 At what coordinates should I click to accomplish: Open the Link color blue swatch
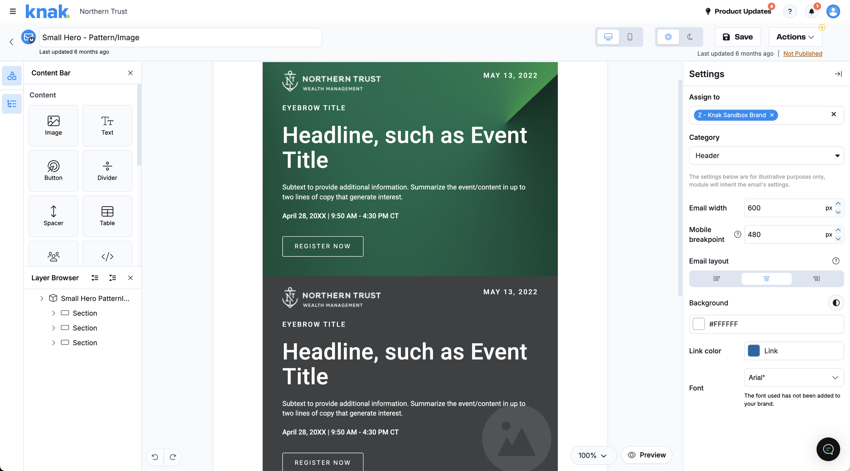tap(753, 351)
